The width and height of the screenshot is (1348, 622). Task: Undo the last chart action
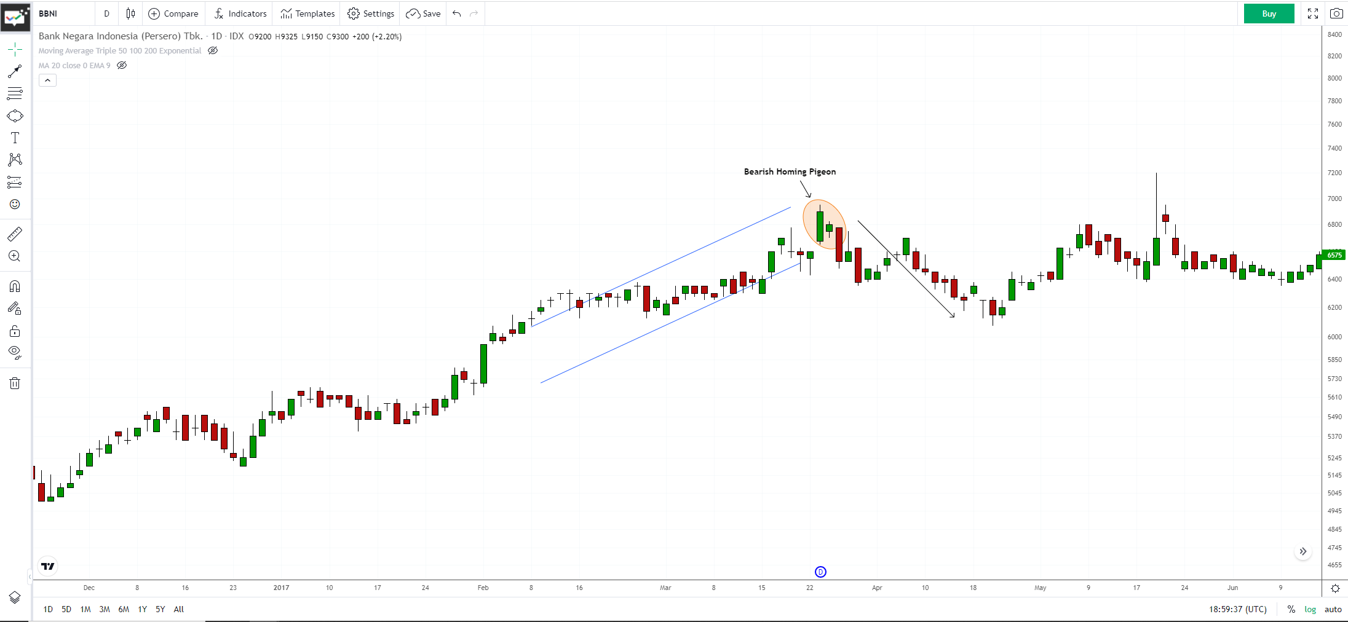coord(456,14)
